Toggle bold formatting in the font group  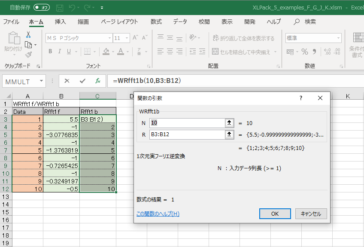coord(50,52)
